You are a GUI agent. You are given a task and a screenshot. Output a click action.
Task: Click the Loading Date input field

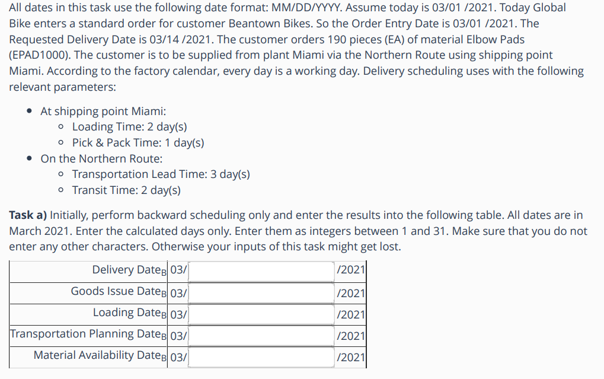pyautogui.click(x=261, y=314)
